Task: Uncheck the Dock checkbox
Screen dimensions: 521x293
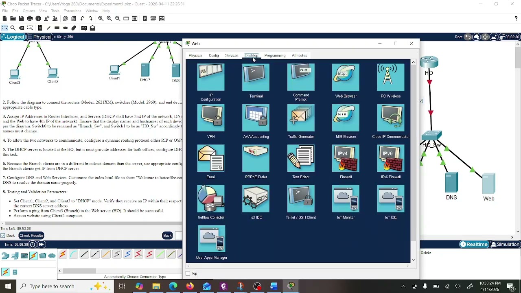Action: click(3, 236)
